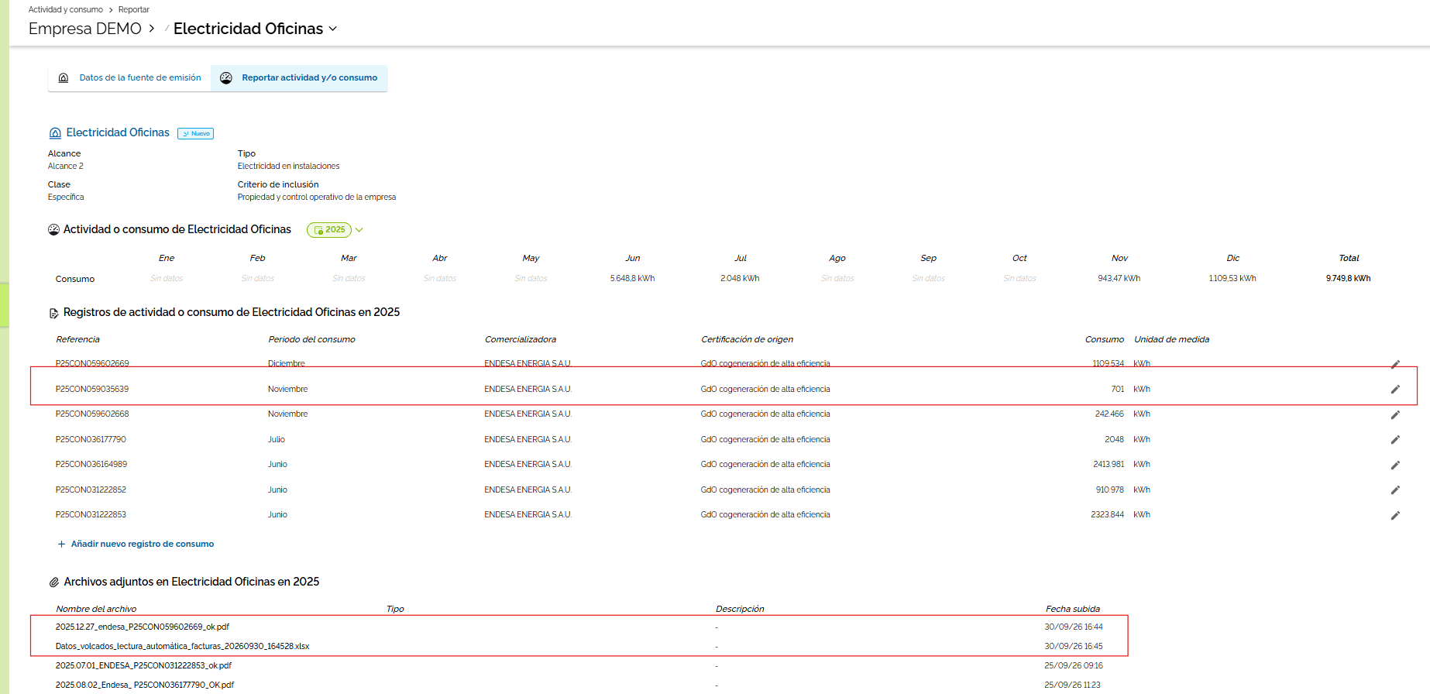1430x694 pixels.
Task: Select the Nov consumption value 943,47 kWh
Action: (1119, 279)
